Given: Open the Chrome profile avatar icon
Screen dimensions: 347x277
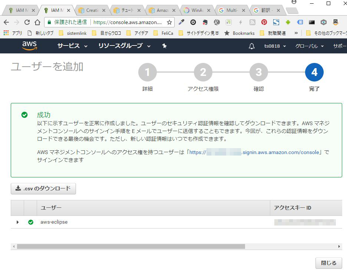Looking at the screenshot, I should coord(294,2).
